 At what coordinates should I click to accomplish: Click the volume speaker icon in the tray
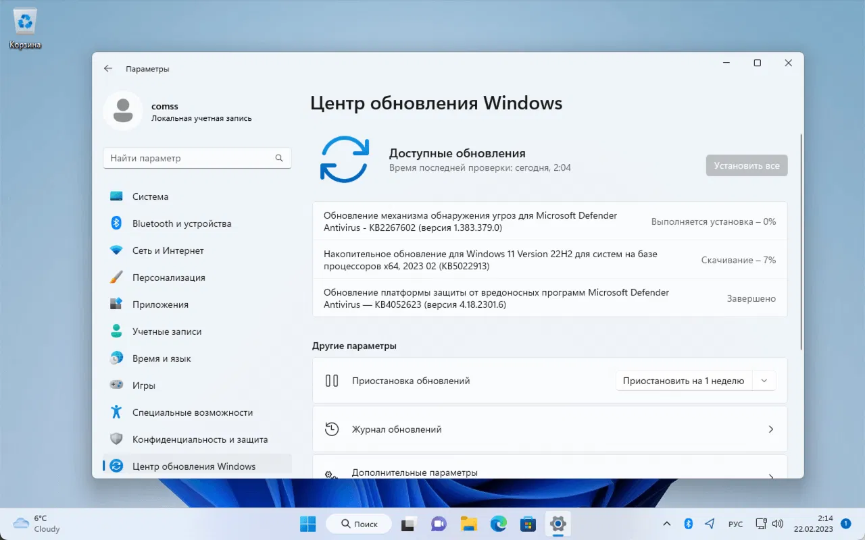(x=778, y=524)
